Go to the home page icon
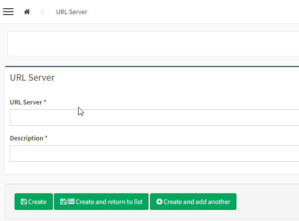 click(27, 12)
